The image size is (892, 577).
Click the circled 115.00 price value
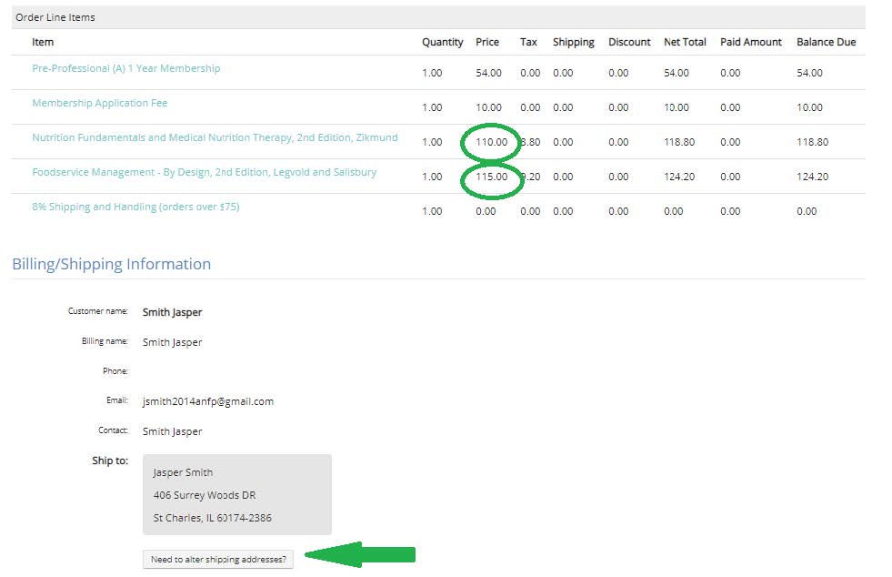pos(492,177)
